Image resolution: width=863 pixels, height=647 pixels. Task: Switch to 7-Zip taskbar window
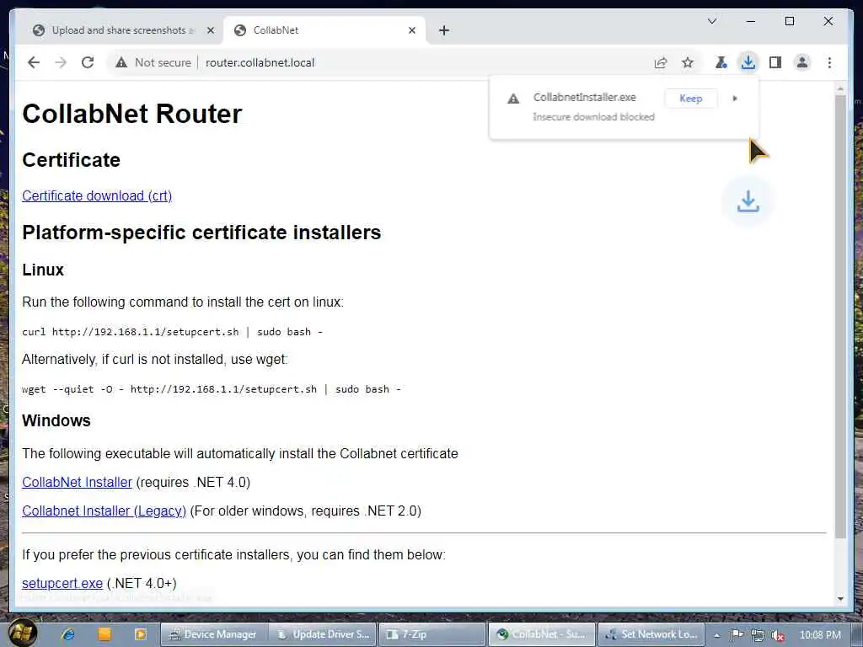432,634
